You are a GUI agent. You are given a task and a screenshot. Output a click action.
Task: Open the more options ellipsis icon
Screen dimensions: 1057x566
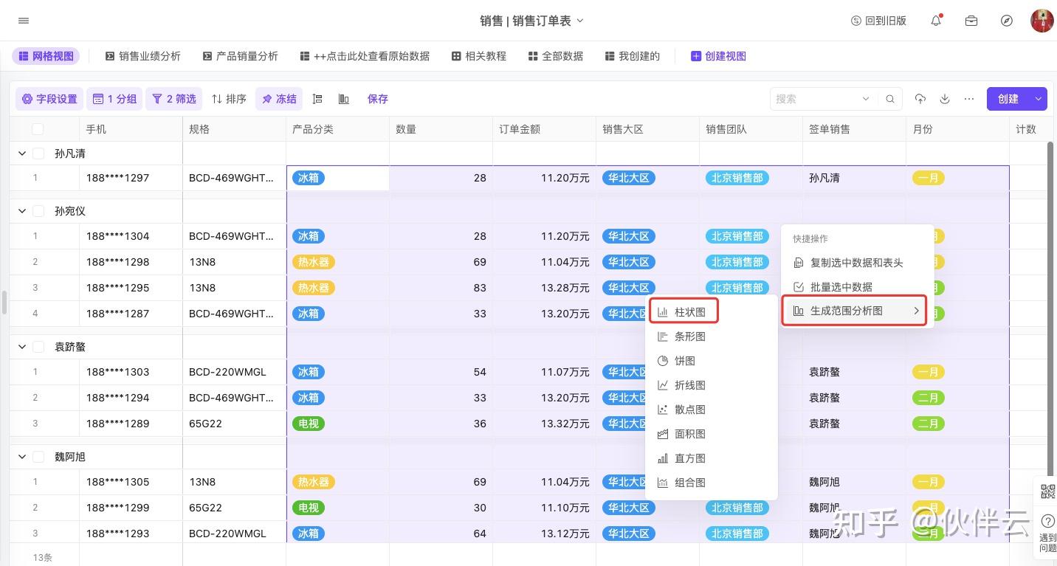[969, 99]
